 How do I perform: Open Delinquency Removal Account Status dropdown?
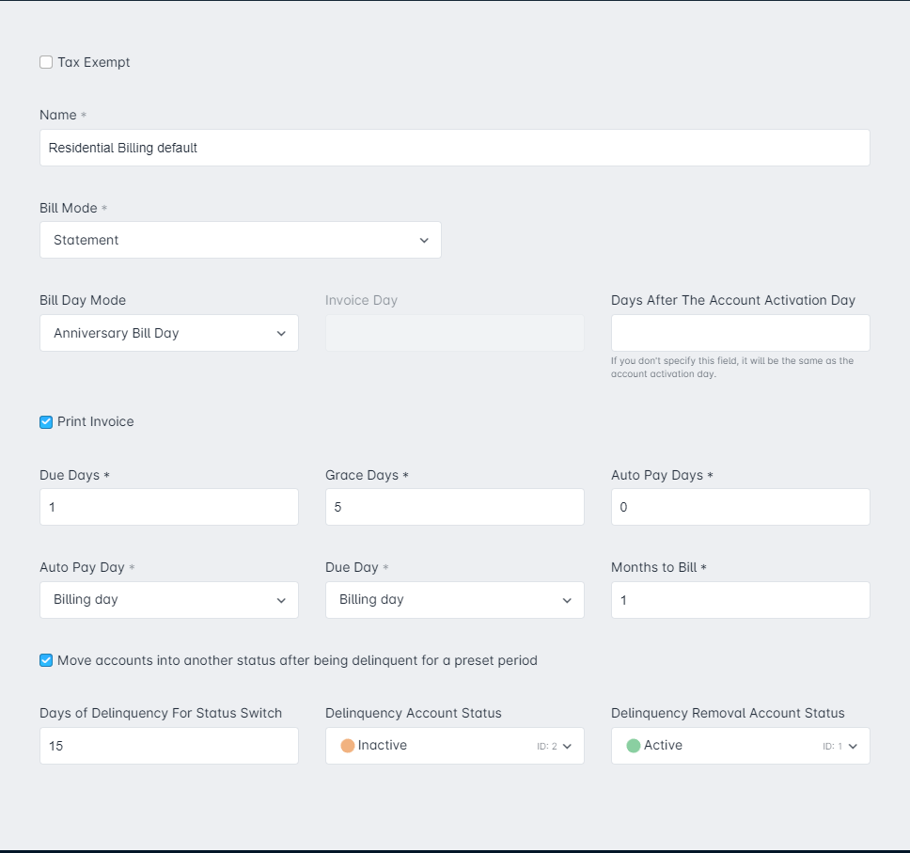tap(741, 746)
